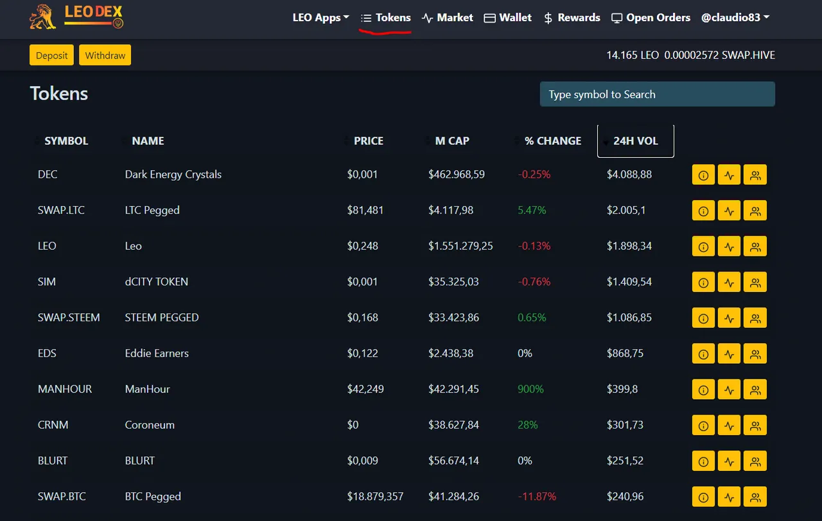The image size is (822, 521).
Task: Open market chart icon in CRNM row
Action: (729, 425)
